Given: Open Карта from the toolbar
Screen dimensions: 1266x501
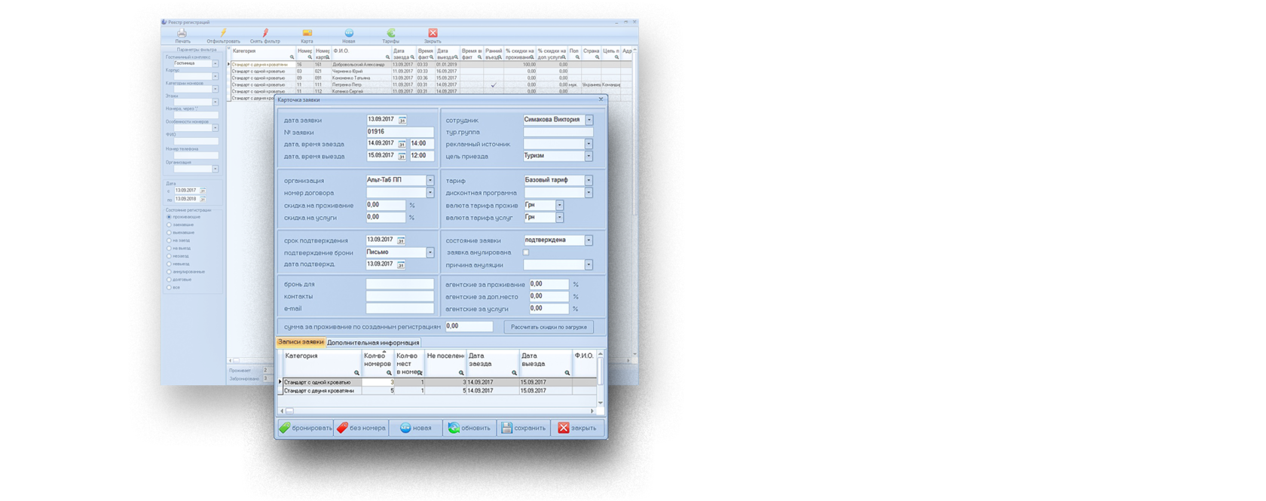Looking at the screenshot, I should click(x=307, y=34).
